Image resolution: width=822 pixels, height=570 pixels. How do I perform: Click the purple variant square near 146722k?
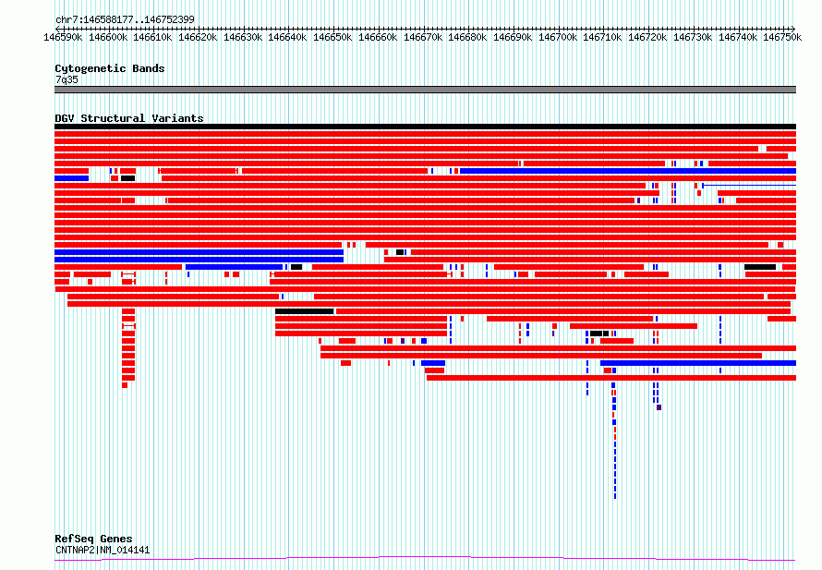tap(659, 407)
